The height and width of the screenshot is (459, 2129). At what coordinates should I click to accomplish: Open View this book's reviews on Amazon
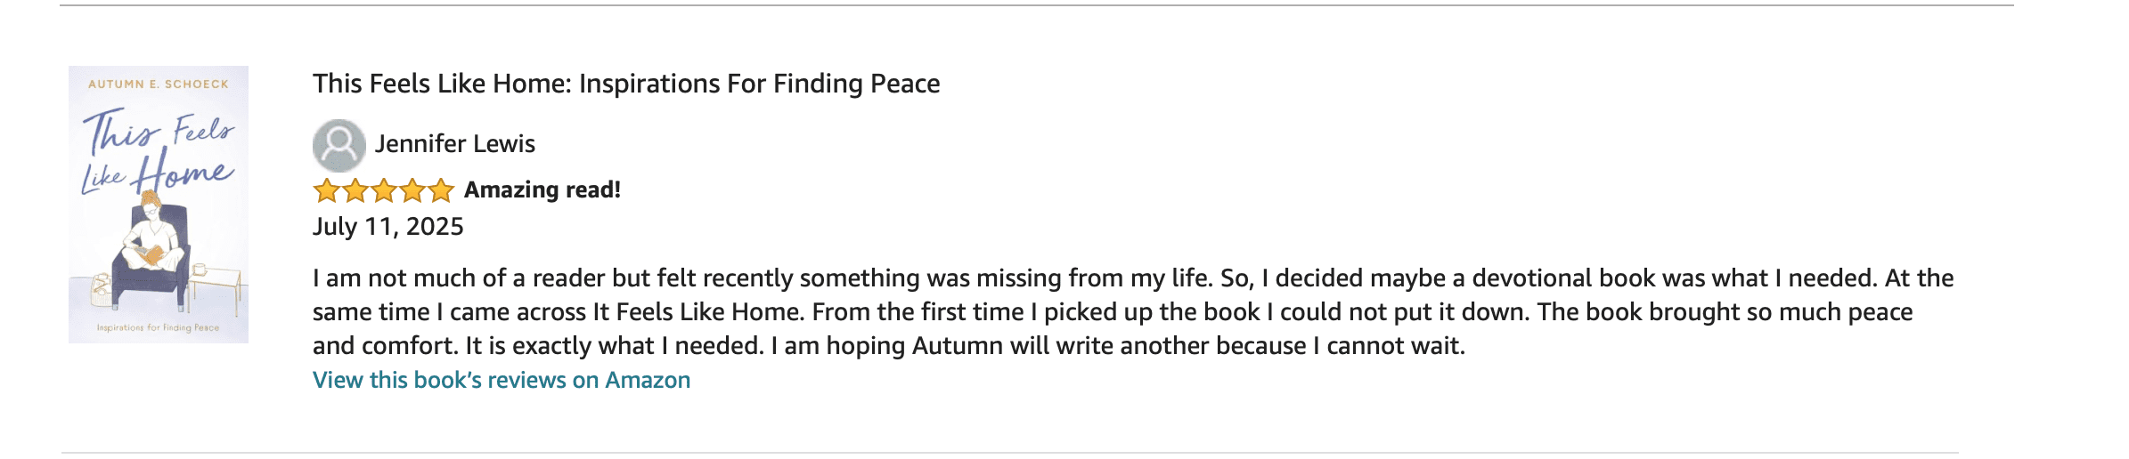pos(501,380)
